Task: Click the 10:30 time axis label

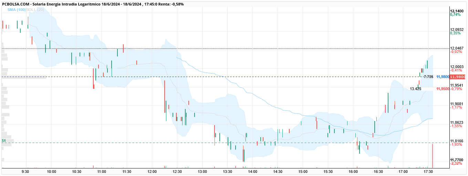Action: click(x=77, y=171)
